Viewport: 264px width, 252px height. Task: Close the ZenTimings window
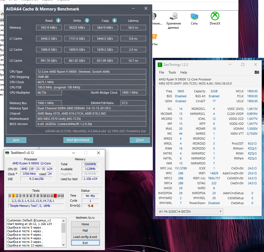(x=255, y=64)
